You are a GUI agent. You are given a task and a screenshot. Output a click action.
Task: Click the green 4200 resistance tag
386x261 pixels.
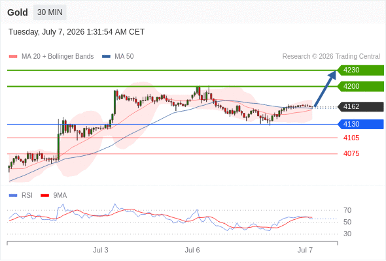coord(360,86)
